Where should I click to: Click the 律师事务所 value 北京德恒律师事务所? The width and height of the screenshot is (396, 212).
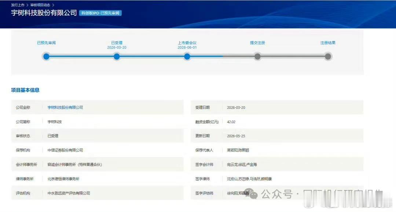tap(63, 179)
